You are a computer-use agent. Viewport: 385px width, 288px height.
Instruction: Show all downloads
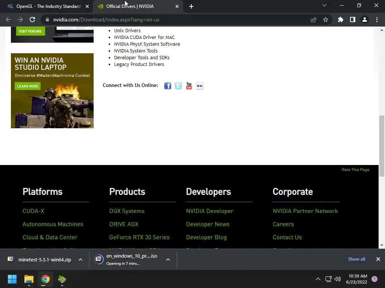point(356,259)
